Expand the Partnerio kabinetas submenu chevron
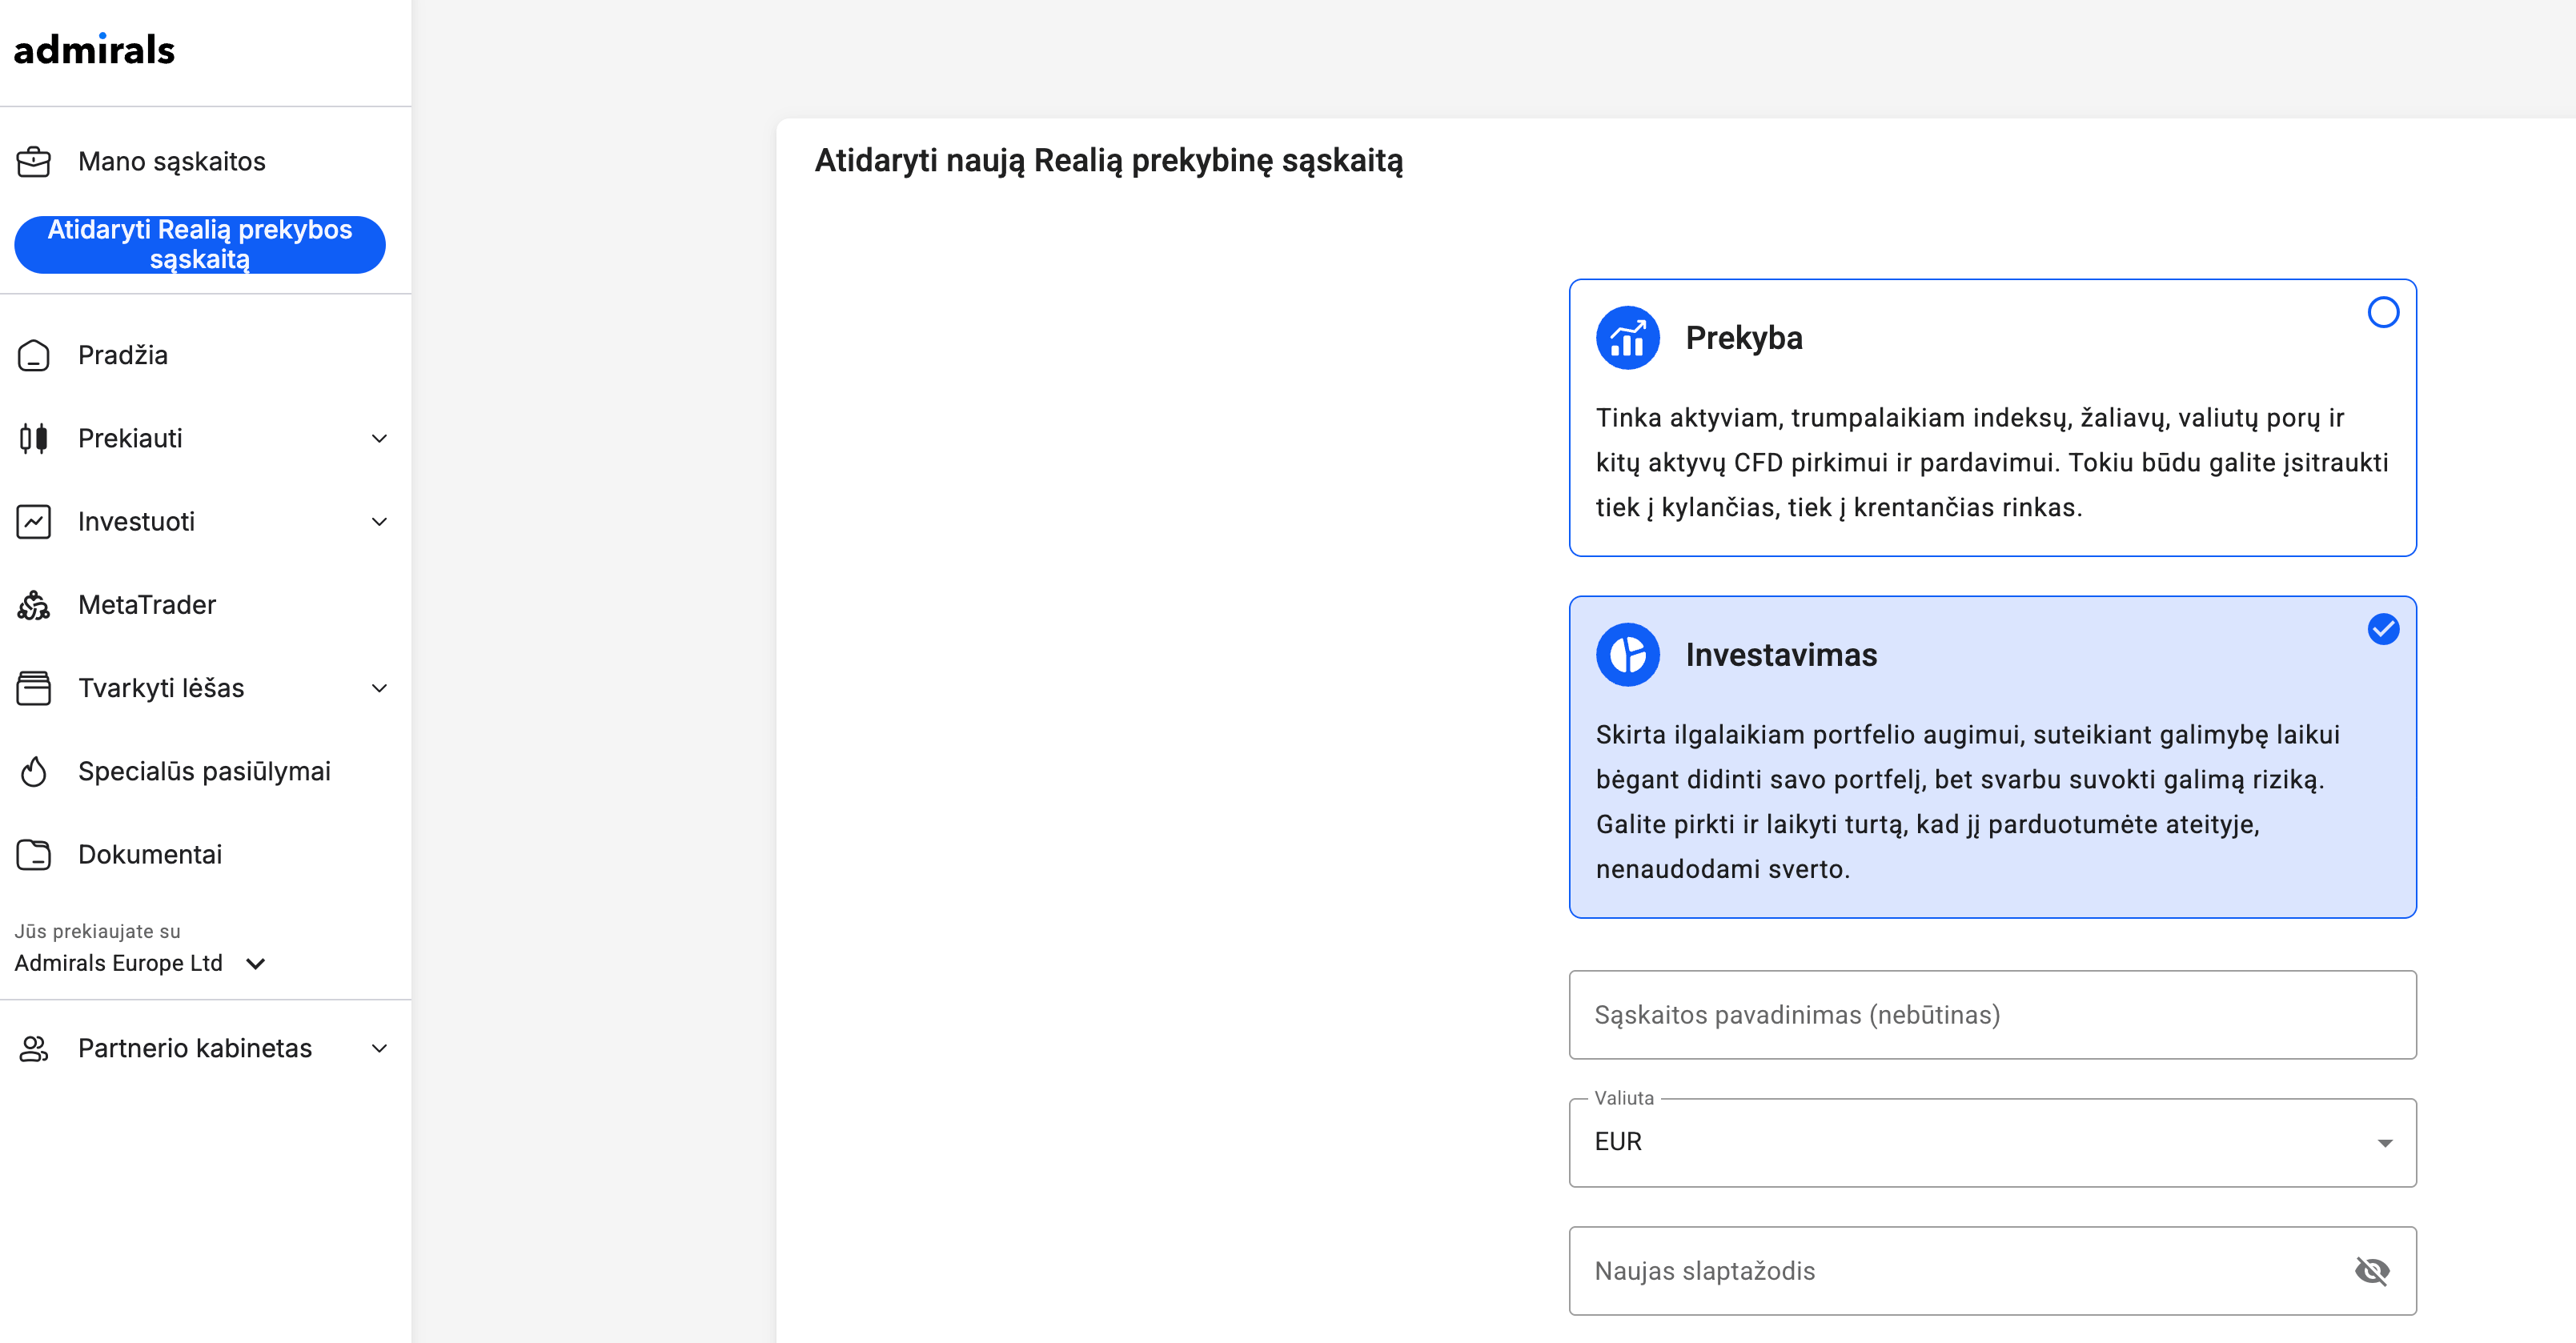Image resolution: width=2576 pixels, height=1343 pixels. pos(379,1048)
